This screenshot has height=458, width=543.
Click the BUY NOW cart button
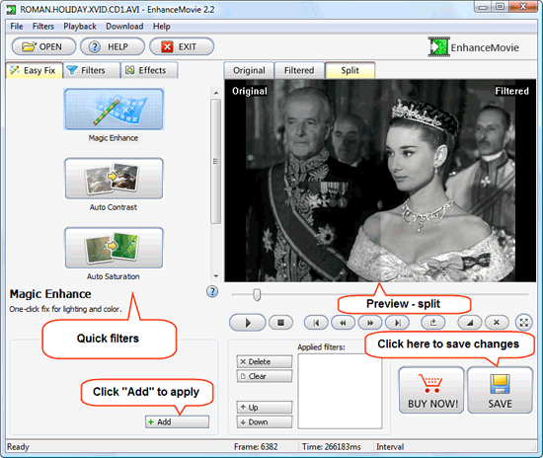[431, 390]
